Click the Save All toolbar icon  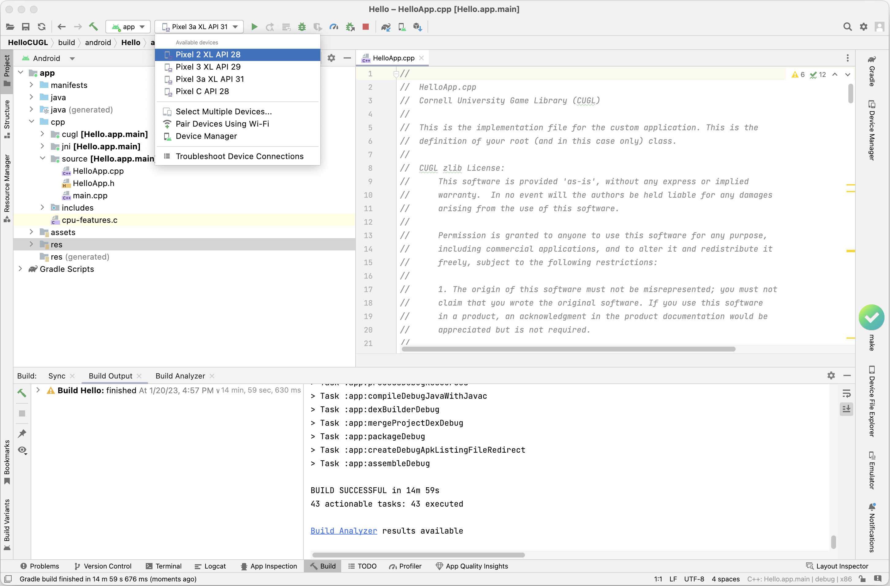pyautogui.click(x=25, y=27)
